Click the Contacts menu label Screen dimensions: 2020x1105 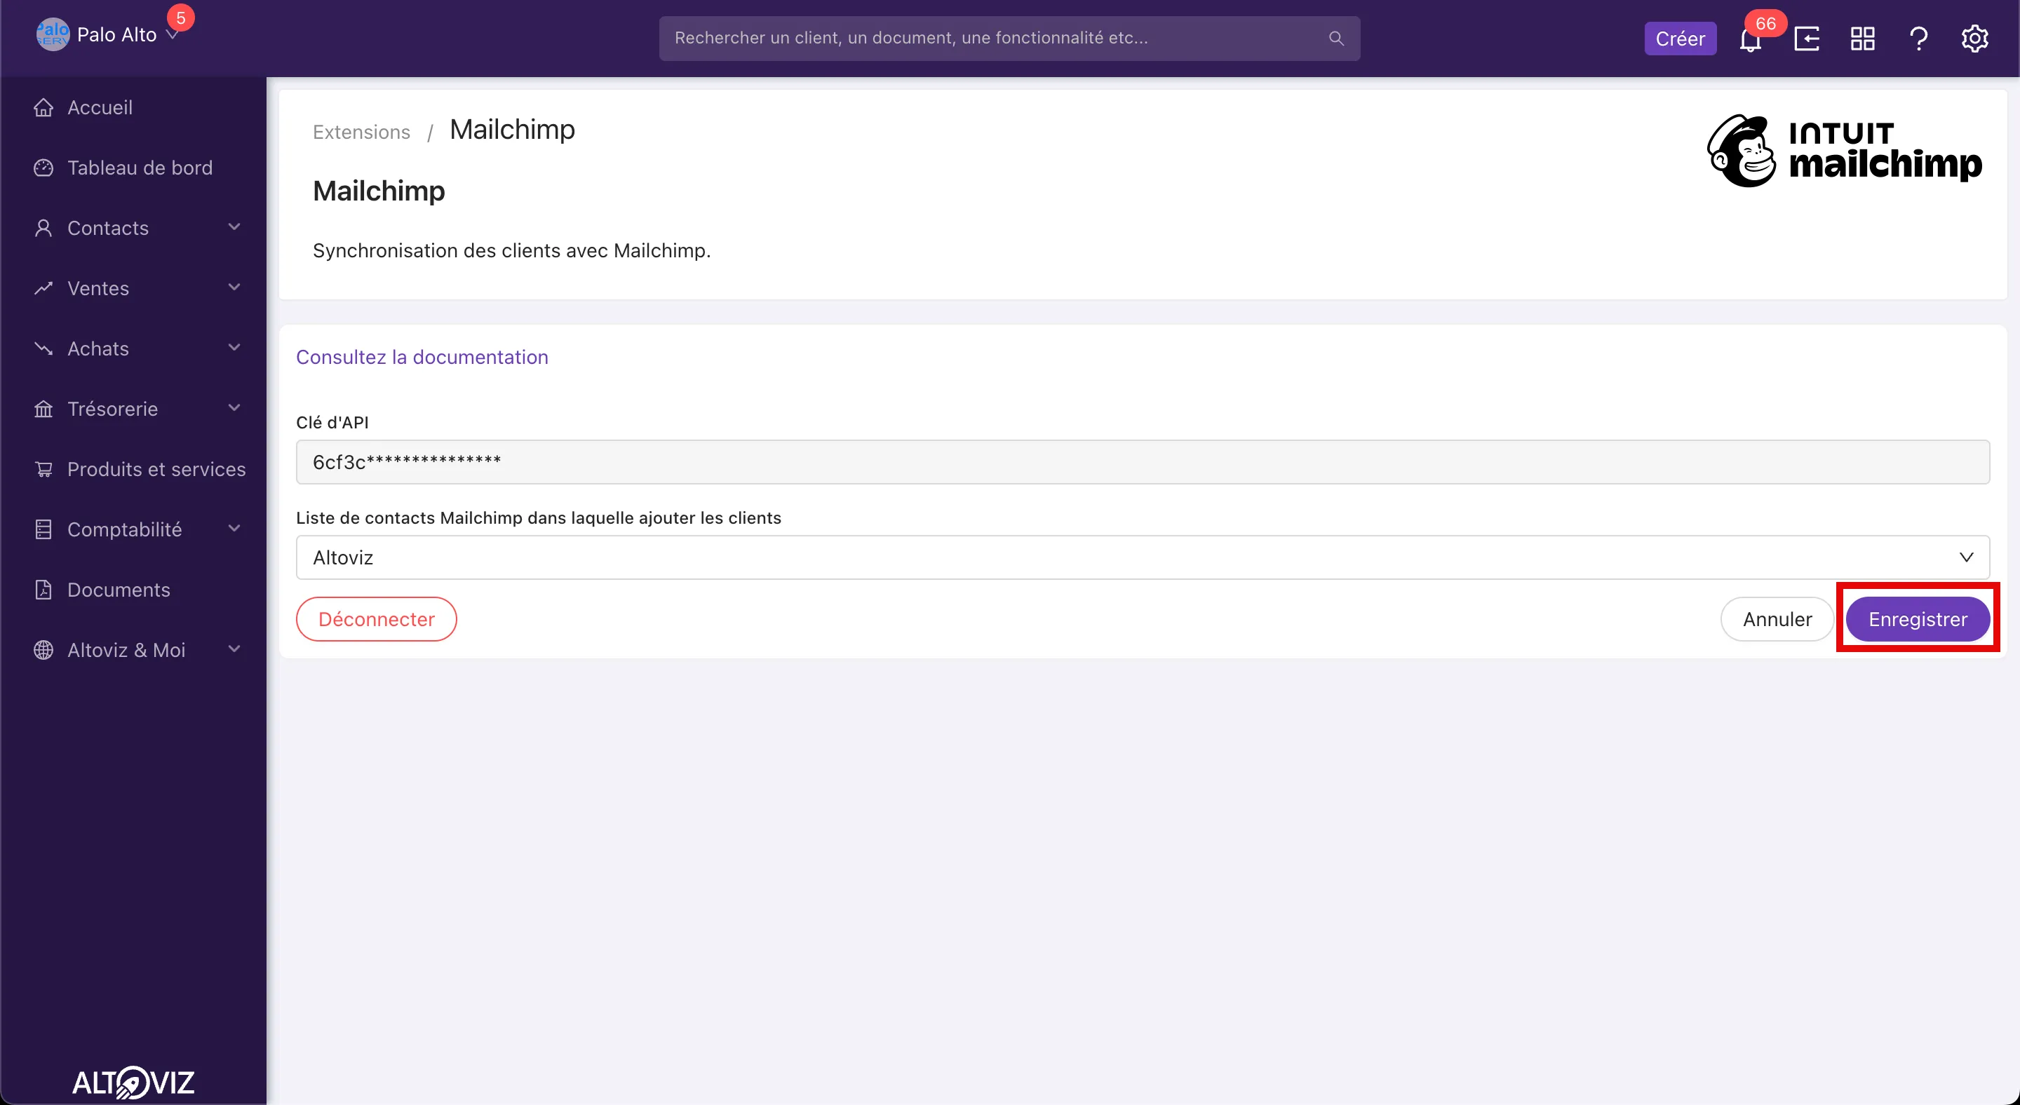point(108,228)
